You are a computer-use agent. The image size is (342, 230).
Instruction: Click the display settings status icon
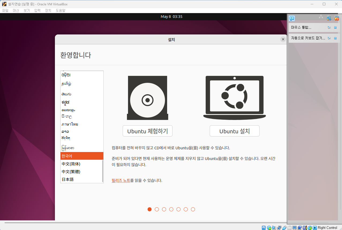(x=295, y=228)
